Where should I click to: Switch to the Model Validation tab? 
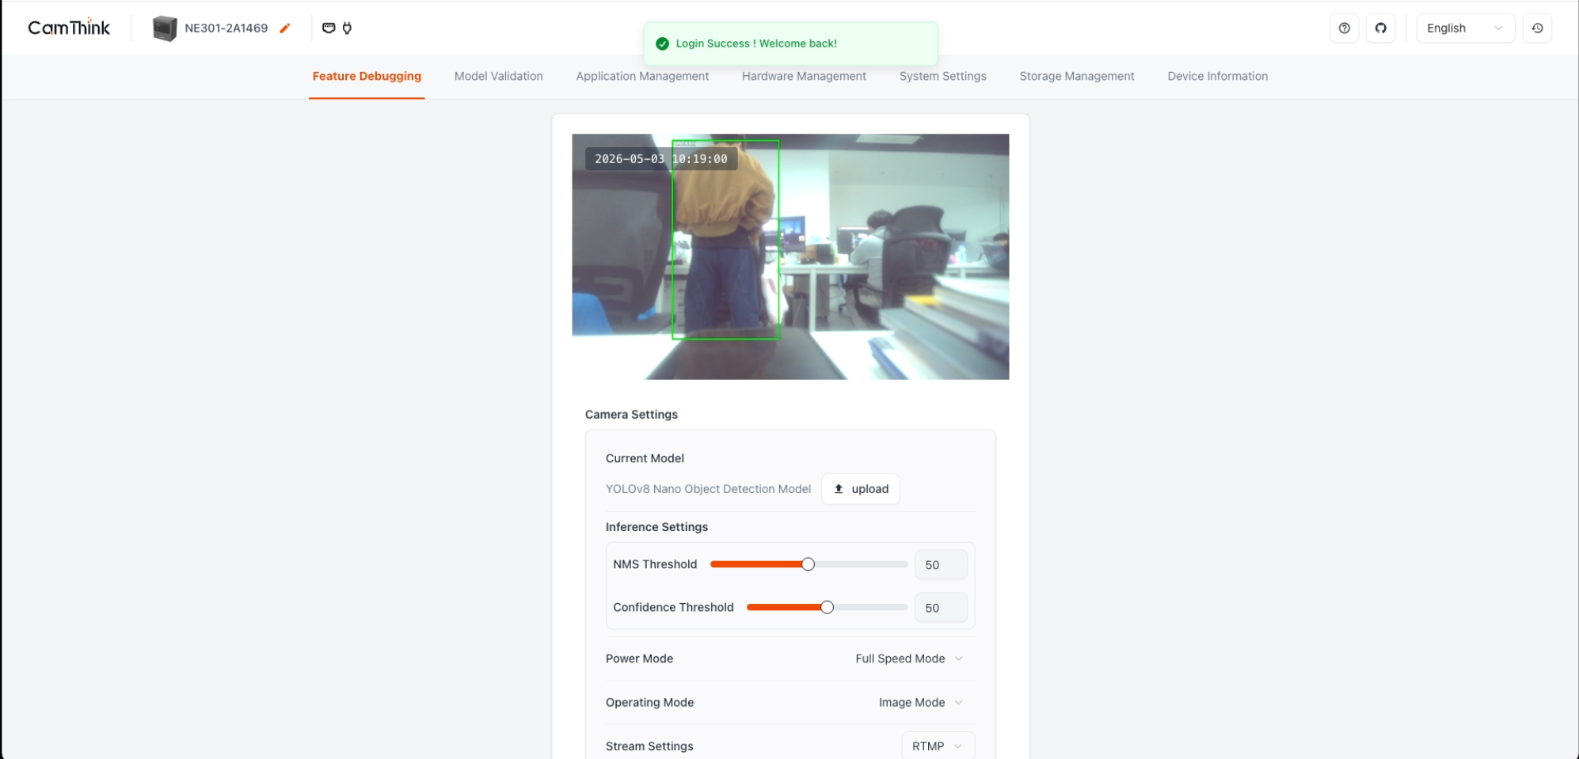498,76
